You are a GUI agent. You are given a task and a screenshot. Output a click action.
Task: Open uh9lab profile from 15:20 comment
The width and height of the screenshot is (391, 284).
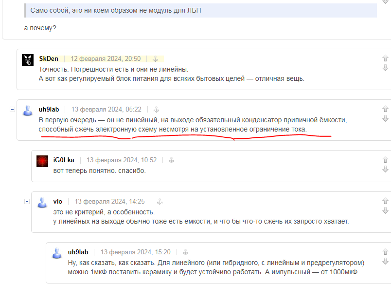(78, 252)
